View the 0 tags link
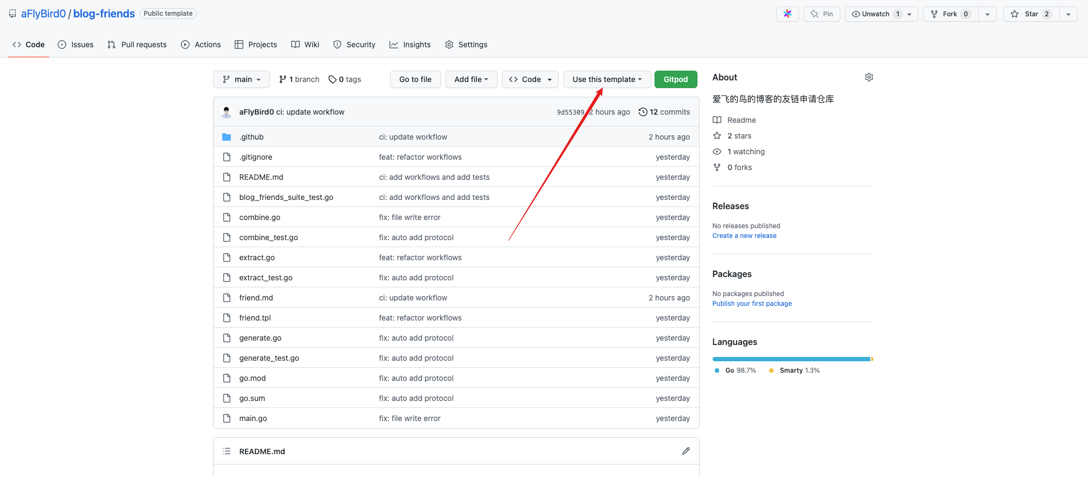This screenshot has height=477, width=1088. tap(345, 79)
